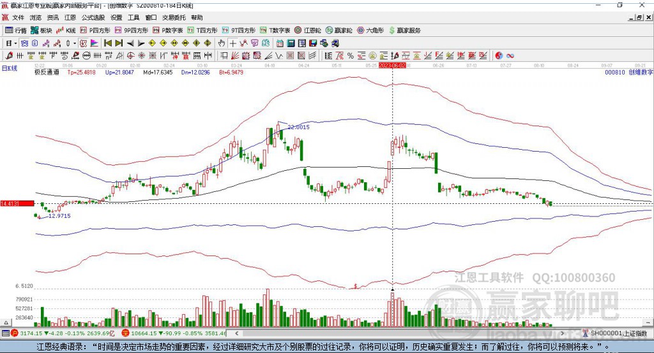
Task: Click the zigzag wave line tool
Action: [x=278, y=55]
